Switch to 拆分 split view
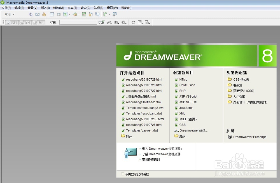The width and height of the screenshot is (280, 183). point(25,22)
